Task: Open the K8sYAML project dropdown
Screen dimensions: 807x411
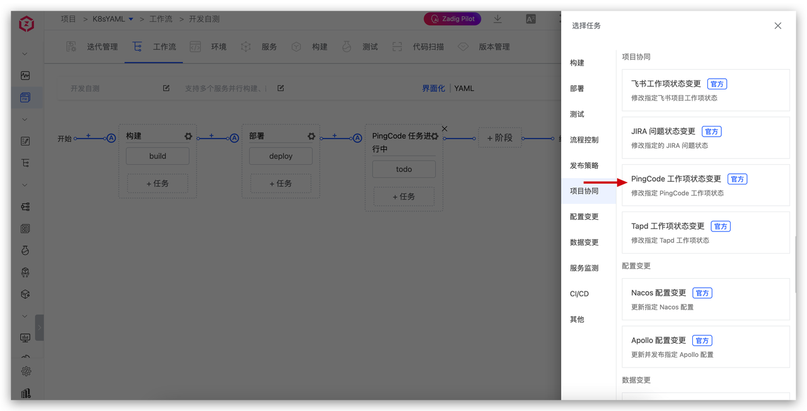Action: pos(131,20)
